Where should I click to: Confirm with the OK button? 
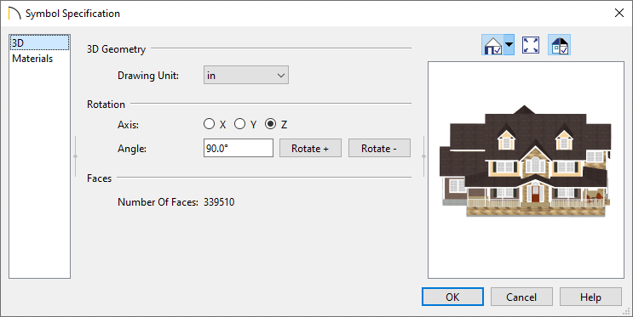pyautogui.click(x=452, y=297)
